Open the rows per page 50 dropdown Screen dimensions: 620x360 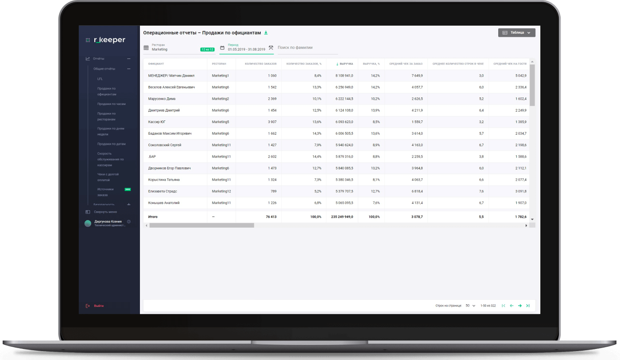[x=470, y=306]
